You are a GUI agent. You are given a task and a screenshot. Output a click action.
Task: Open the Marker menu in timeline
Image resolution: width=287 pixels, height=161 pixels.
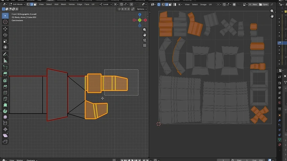(20, 160)
